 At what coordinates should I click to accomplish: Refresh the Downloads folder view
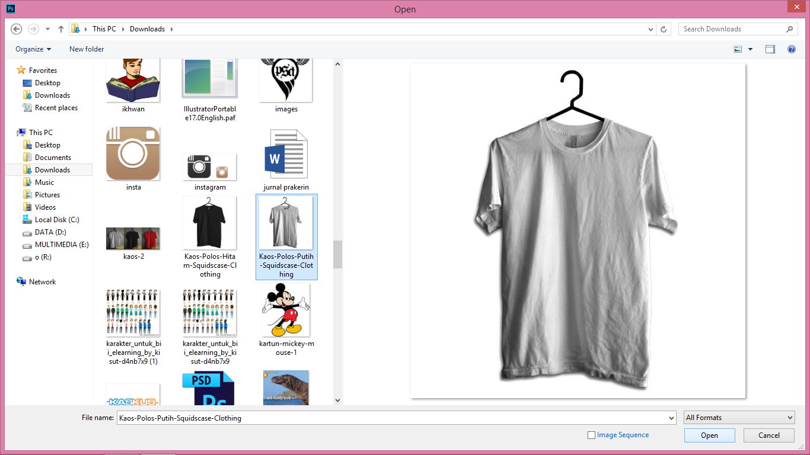664,28
